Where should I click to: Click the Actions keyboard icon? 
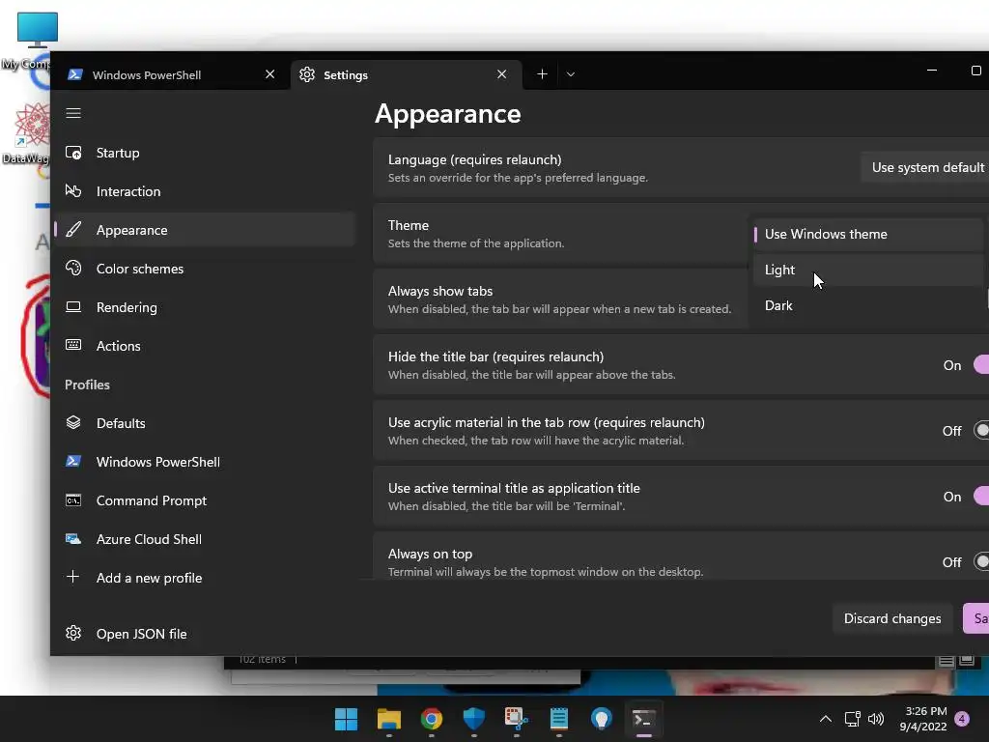coord(73,345)
